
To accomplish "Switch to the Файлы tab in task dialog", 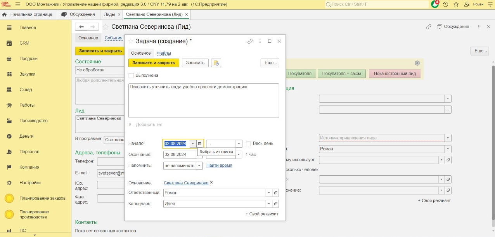I will point(164,53).
